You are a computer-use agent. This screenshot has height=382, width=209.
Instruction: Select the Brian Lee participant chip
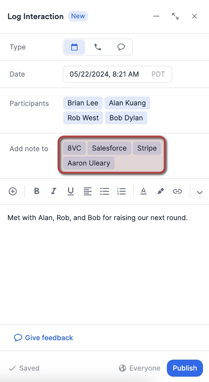83,103
